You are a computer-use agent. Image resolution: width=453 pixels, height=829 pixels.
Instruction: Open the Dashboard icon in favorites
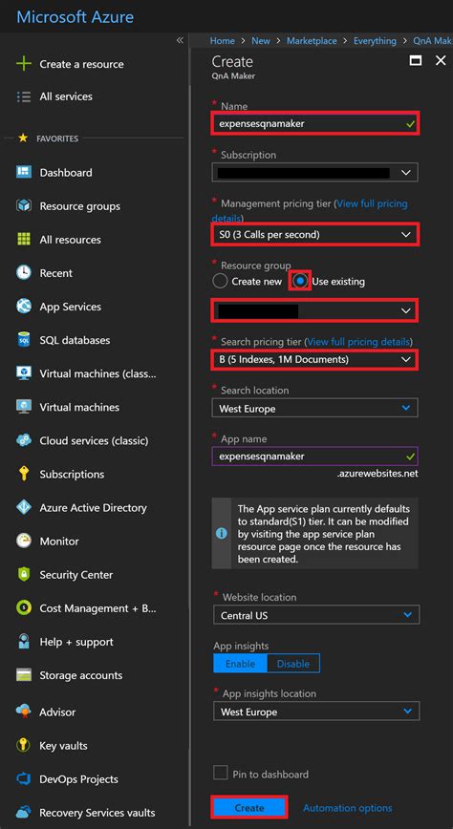[x=24, y=172]
